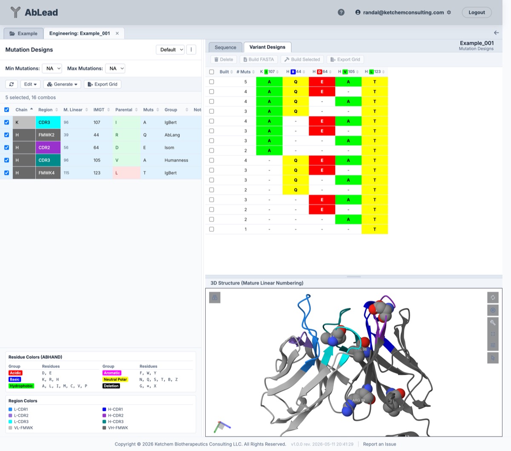Viewport: 511px width, 451px height.
Task: Toggle the select-all checkbox in mutation table
Action: 6,109
